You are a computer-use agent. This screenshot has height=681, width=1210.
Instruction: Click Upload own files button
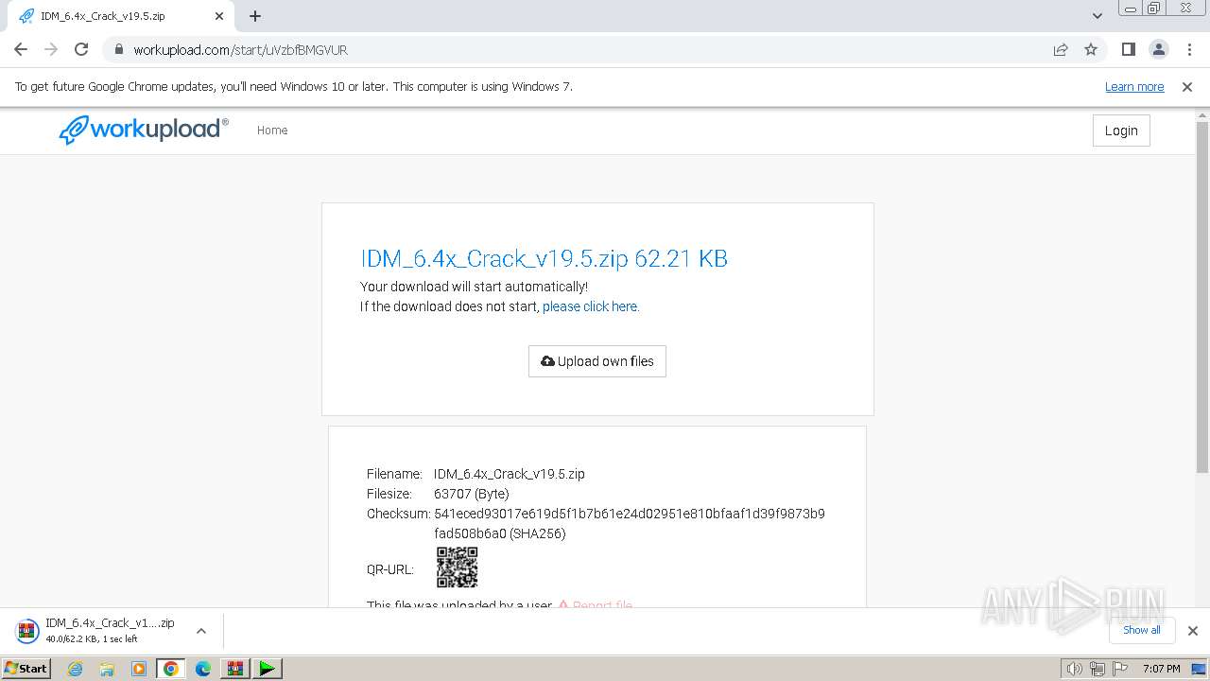[x=597, y=361]
